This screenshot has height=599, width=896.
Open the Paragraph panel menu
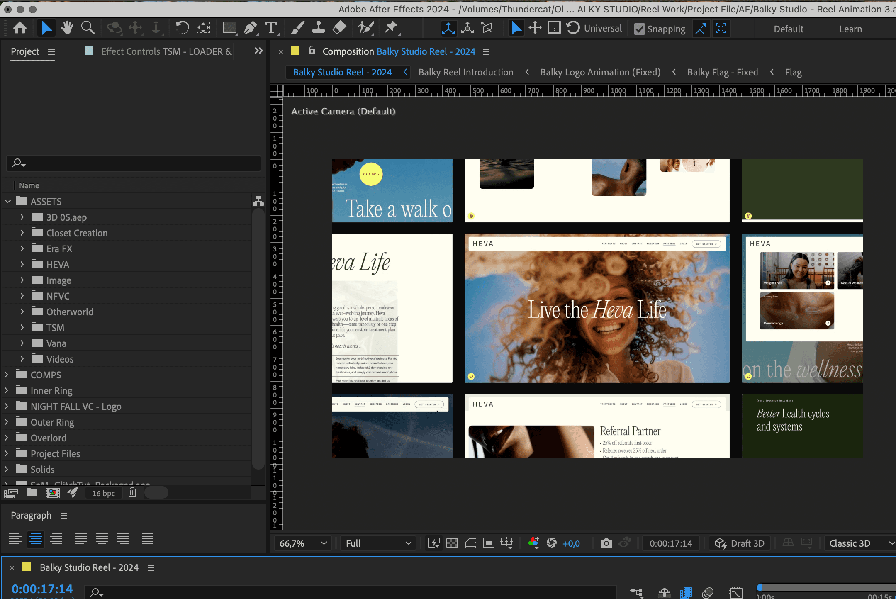tap(64, 516)
